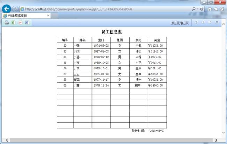This screenshot has height=144, width=227.
Task: Click the 学历 column header
Action: [139, 40]
